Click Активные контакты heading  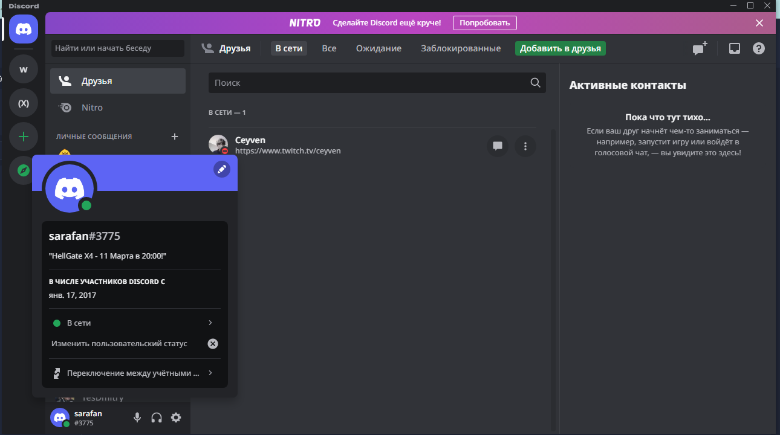pyautogui.click(x=628, y=85)
